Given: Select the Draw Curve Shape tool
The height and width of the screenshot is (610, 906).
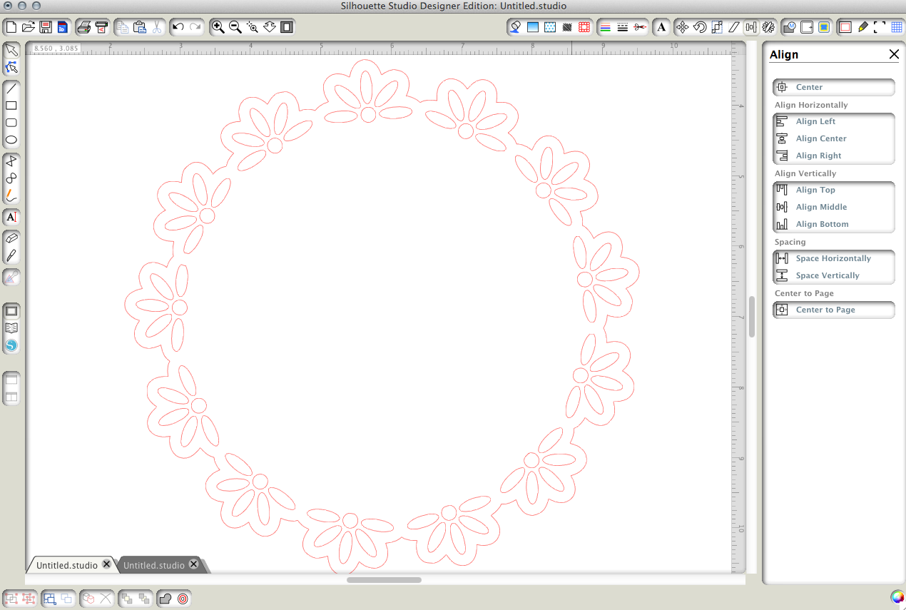Looking at the screenshot, I should (x=11, y=178).
